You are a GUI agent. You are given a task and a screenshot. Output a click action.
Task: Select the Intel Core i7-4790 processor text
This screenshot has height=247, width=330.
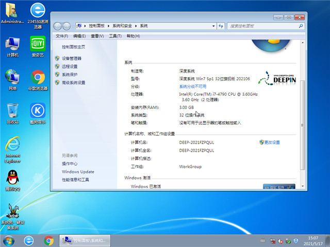pos(218,97)
